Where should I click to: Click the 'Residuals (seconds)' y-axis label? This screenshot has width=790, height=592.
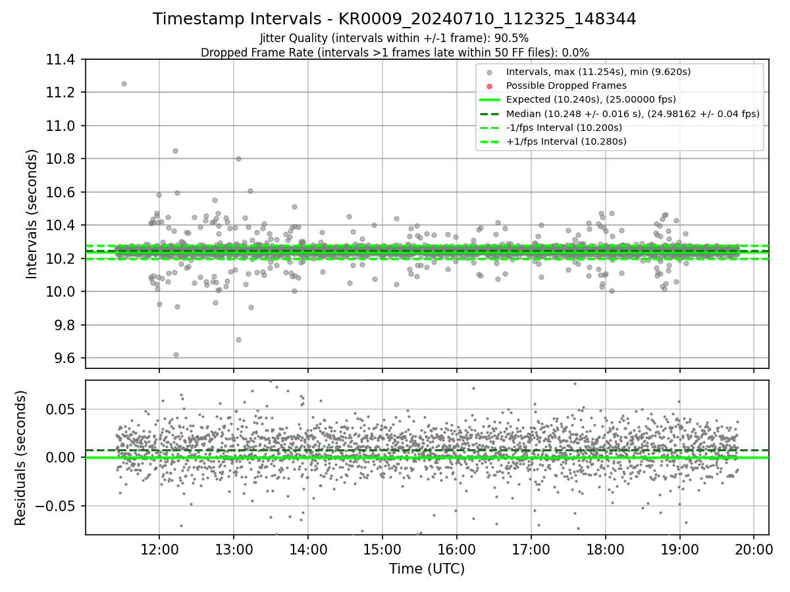[20, 458]
